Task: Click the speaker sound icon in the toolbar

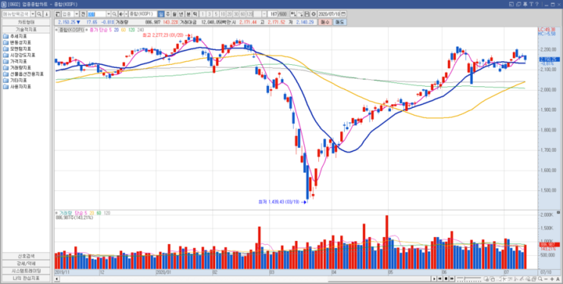Action: point(121,14)
